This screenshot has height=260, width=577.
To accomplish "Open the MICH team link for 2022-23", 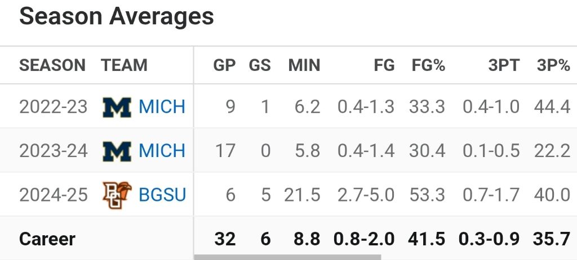I will pos(162,106).
